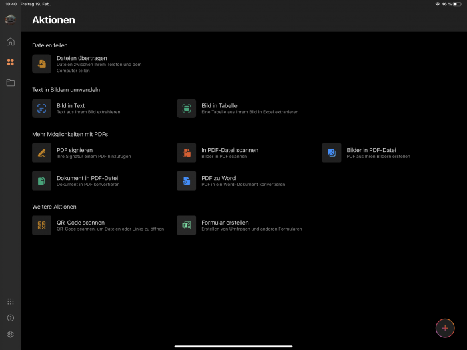Tap the Bild in Tabelle icon
This screenshot has width=467, height=350.
(187, 108)
